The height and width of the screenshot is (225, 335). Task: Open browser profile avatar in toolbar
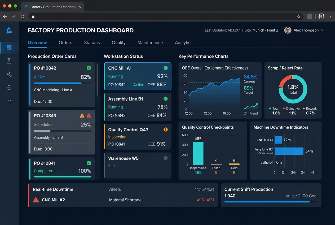321,16
